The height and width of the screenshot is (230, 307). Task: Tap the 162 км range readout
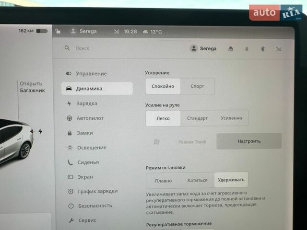[26, 31]
